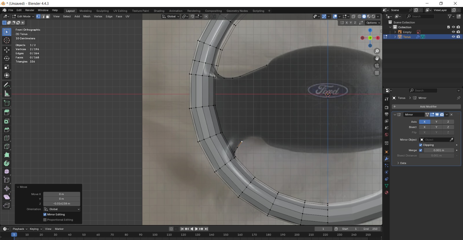Select the Loop Cut tool

point(7,138)
